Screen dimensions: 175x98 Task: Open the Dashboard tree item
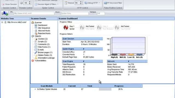click(x=42, y=25)
